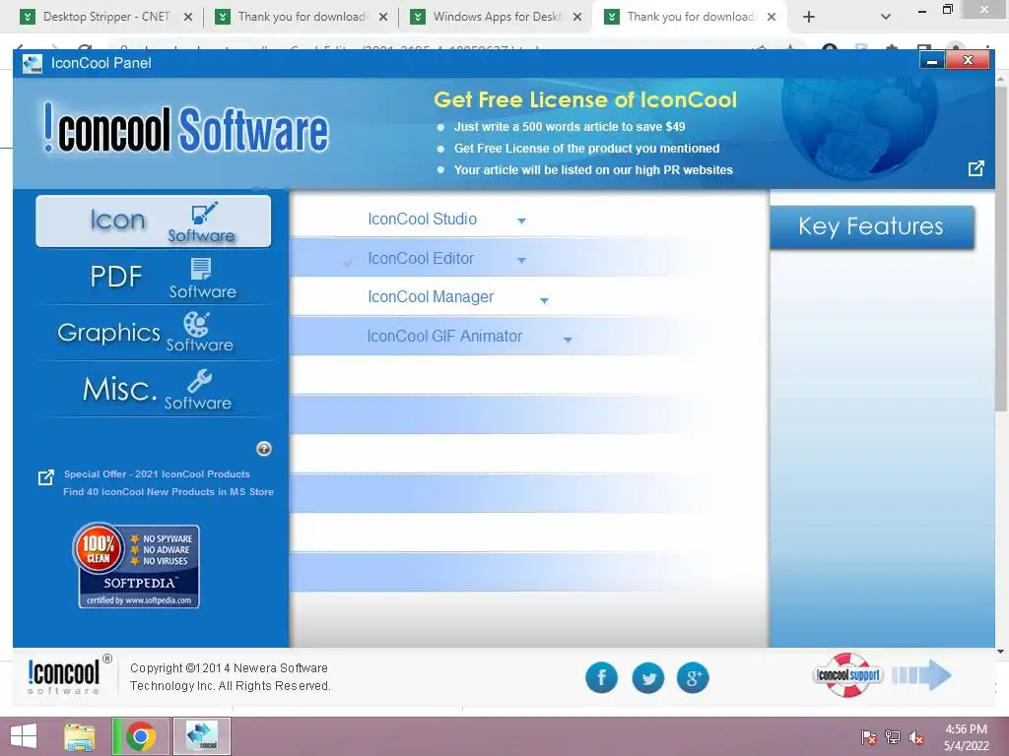
Task: Click the IconCool Software banner logo
Action: [x=186, y=129]
